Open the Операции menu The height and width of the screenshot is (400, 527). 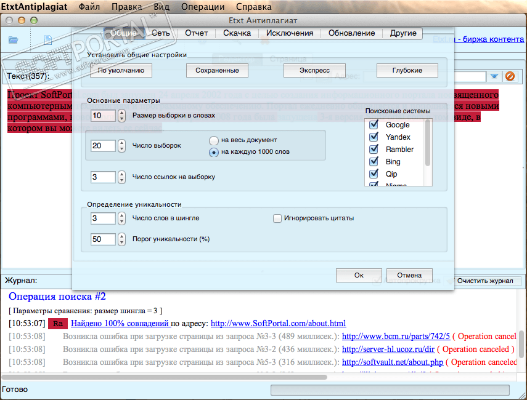203,6
